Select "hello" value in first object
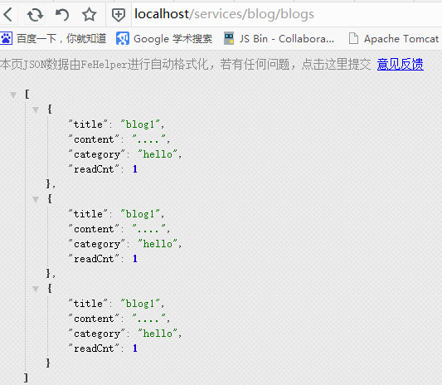The image size is (442, 385). (x=158, y=154)
